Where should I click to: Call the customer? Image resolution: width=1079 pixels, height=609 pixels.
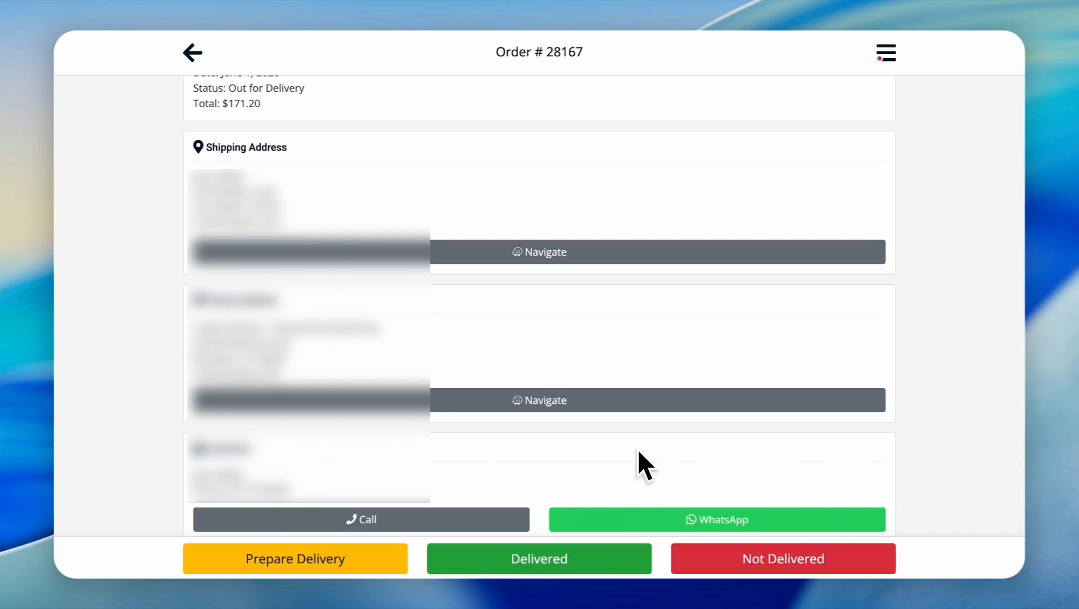pos(361,519)
